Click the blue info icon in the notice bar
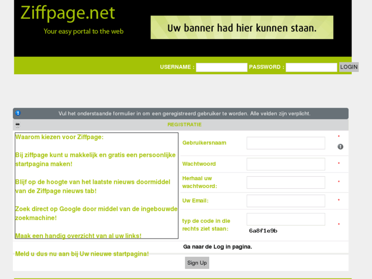372x279 pixels. [x=18, y=113]
